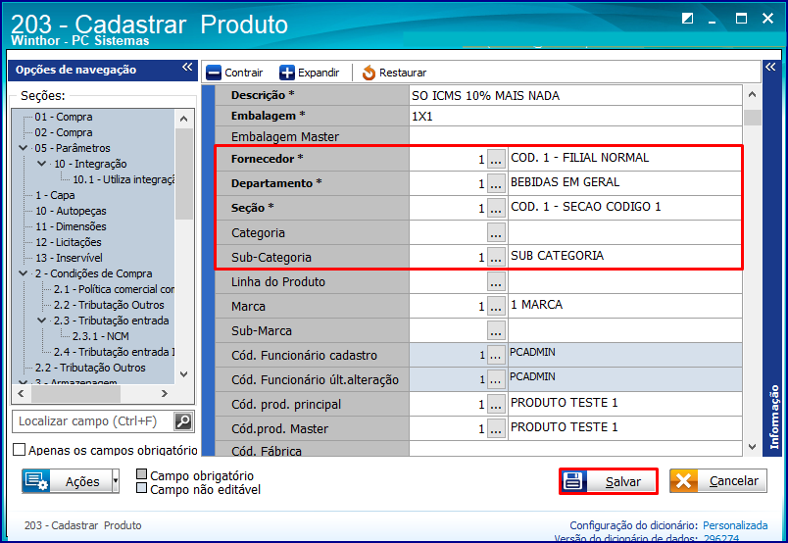Click Contrair toolbar button

234,73
